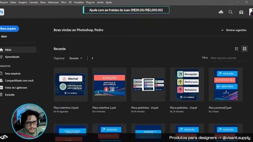
Task: Click file name Placa portaria[1].psd
Action: point(220,108)
